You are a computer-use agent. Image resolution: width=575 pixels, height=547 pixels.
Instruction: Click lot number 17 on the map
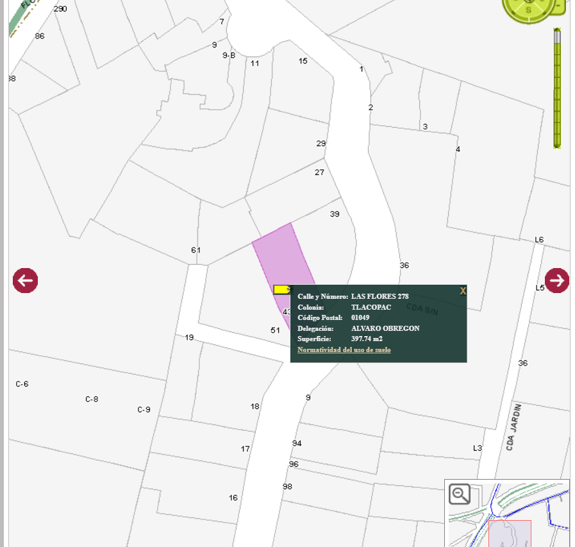tap(246, 449)
